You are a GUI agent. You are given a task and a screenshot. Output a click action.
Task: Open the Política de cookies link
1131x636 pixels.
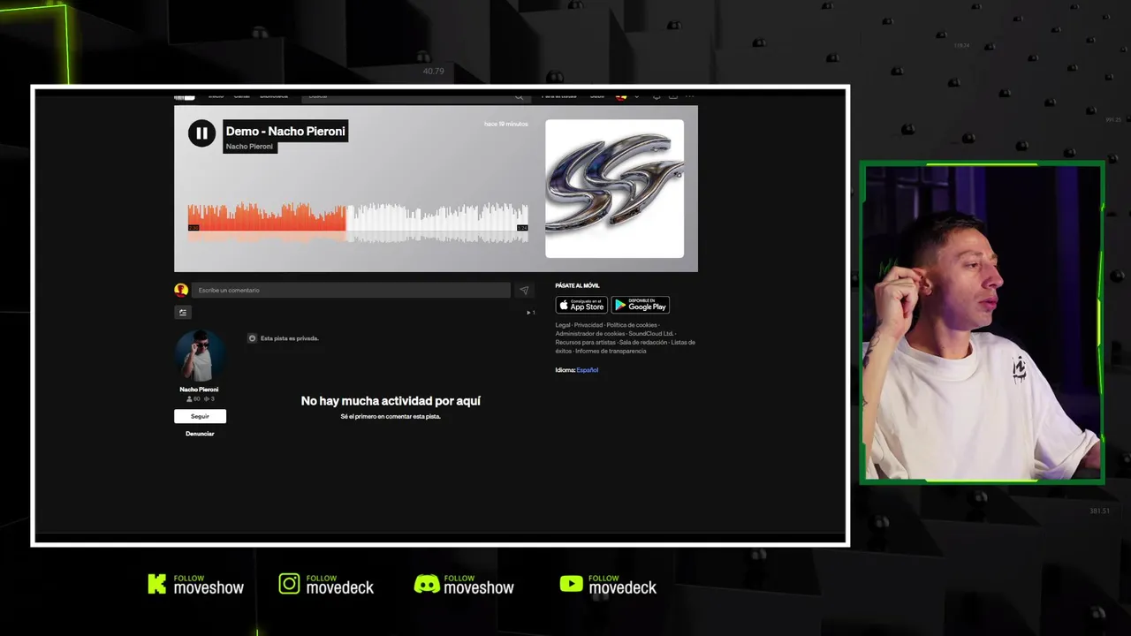632,325
